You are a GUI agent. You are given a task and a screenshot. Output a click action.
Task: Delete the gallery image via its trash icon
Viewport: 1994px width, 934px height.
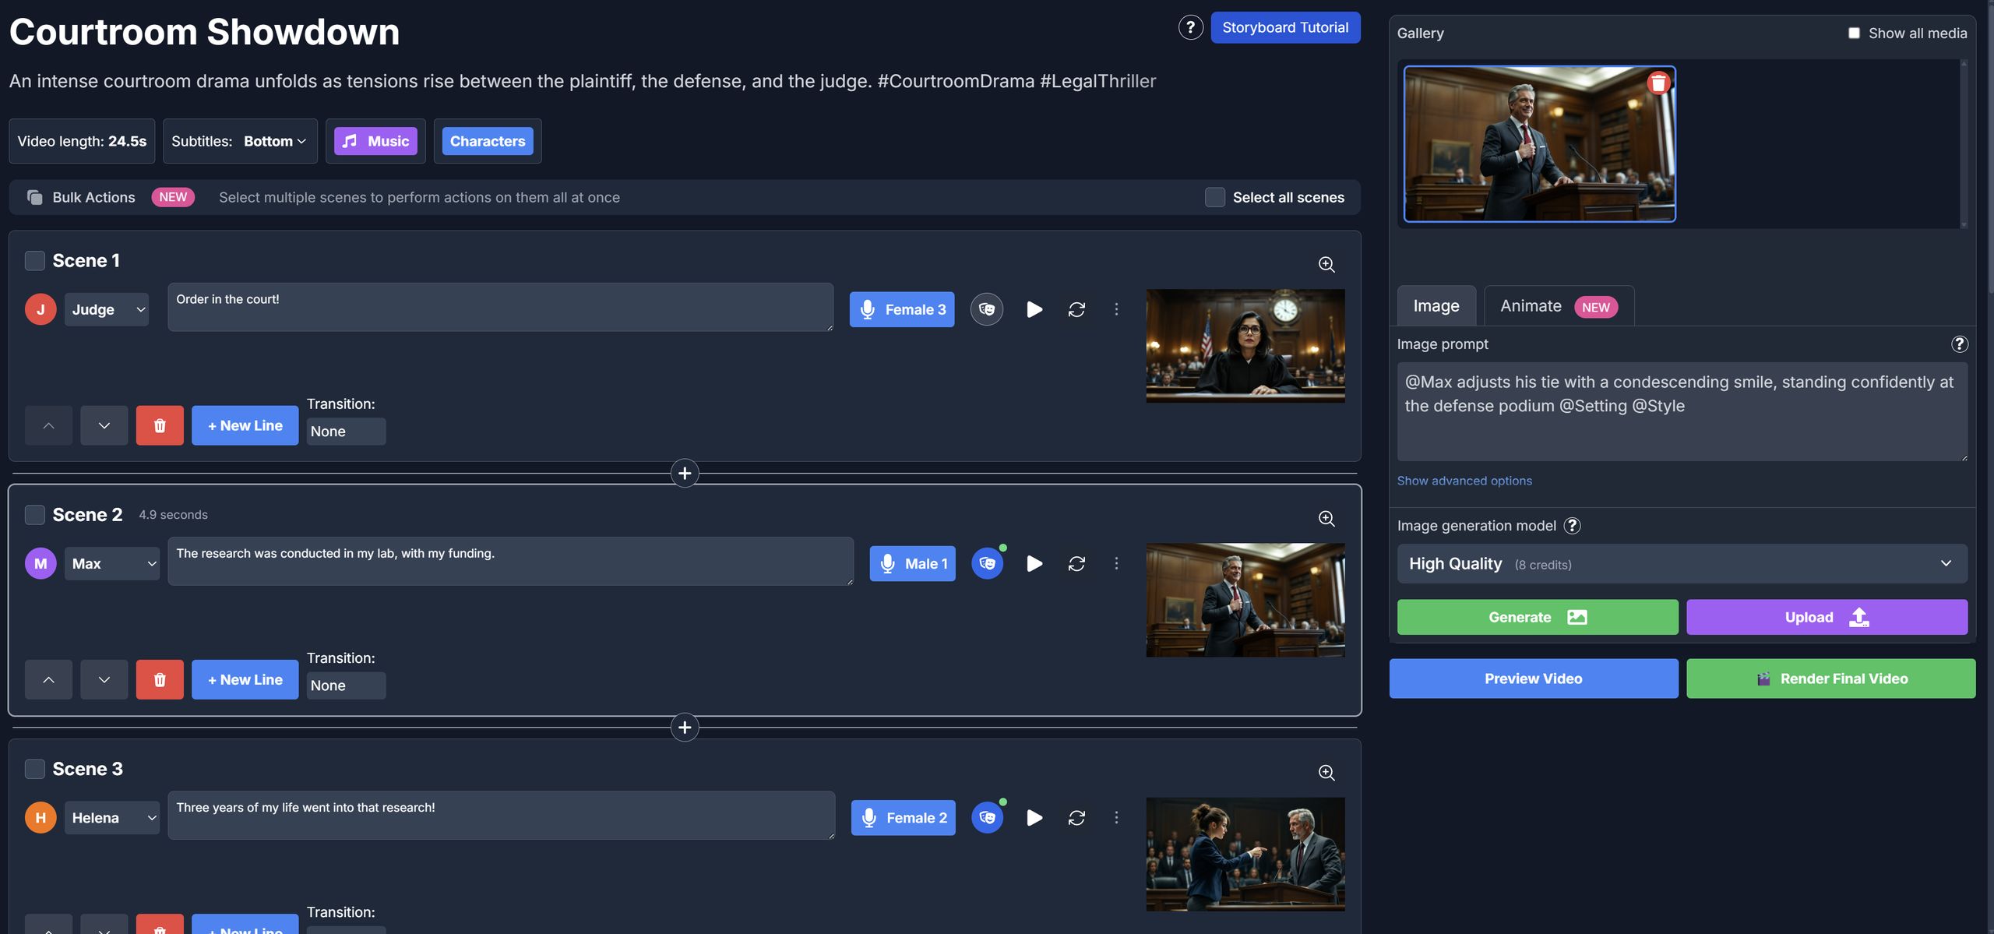click(1658, 81)
